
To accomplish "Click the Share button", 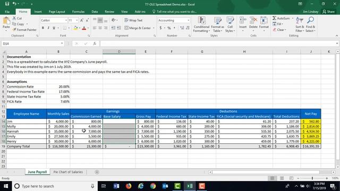I will [x=328, y=12].
